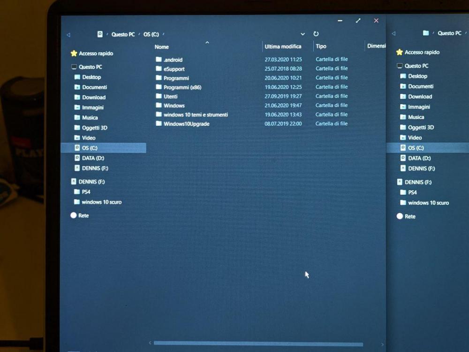Sort by Dimensione column header
Viewport: 469px width, 352px height.
tap(376, 46)
